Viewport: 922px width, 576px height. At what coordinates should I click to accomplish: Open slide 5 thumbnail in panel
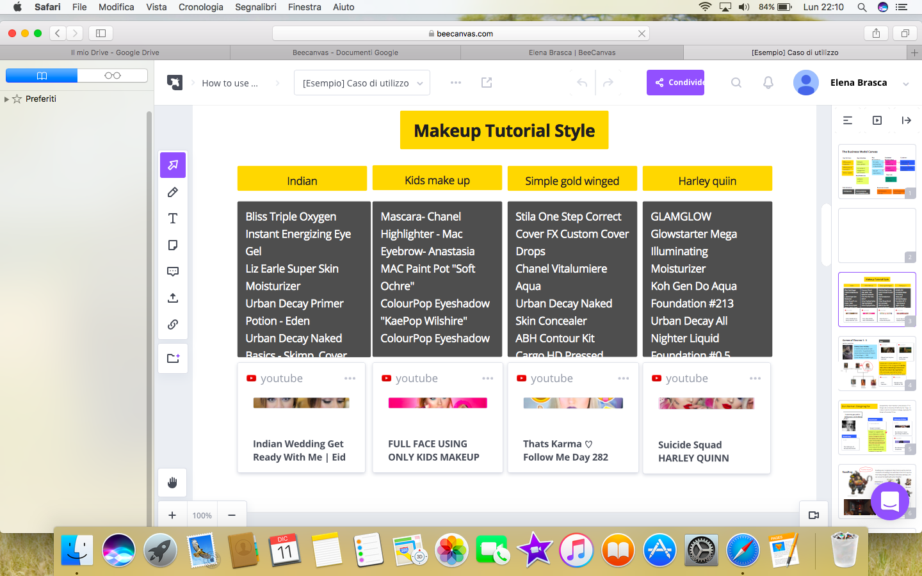click(877, 428)
